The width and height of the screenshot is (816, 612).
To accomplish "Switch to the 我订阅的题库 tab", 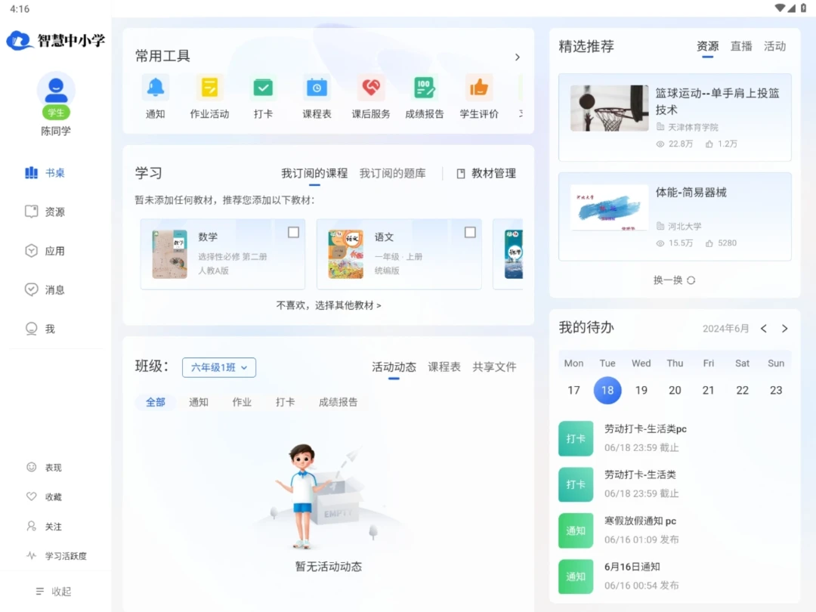I will (392, 173).
